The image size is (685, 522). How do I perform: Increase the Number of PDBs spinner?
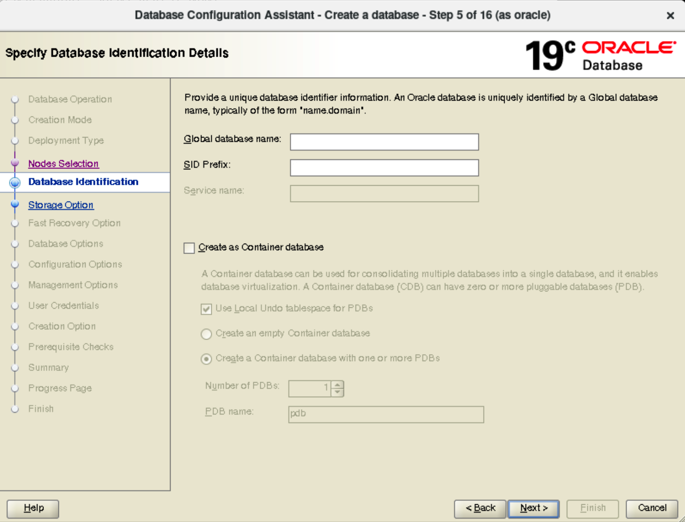pyautogui.click(x=337, y=384)
